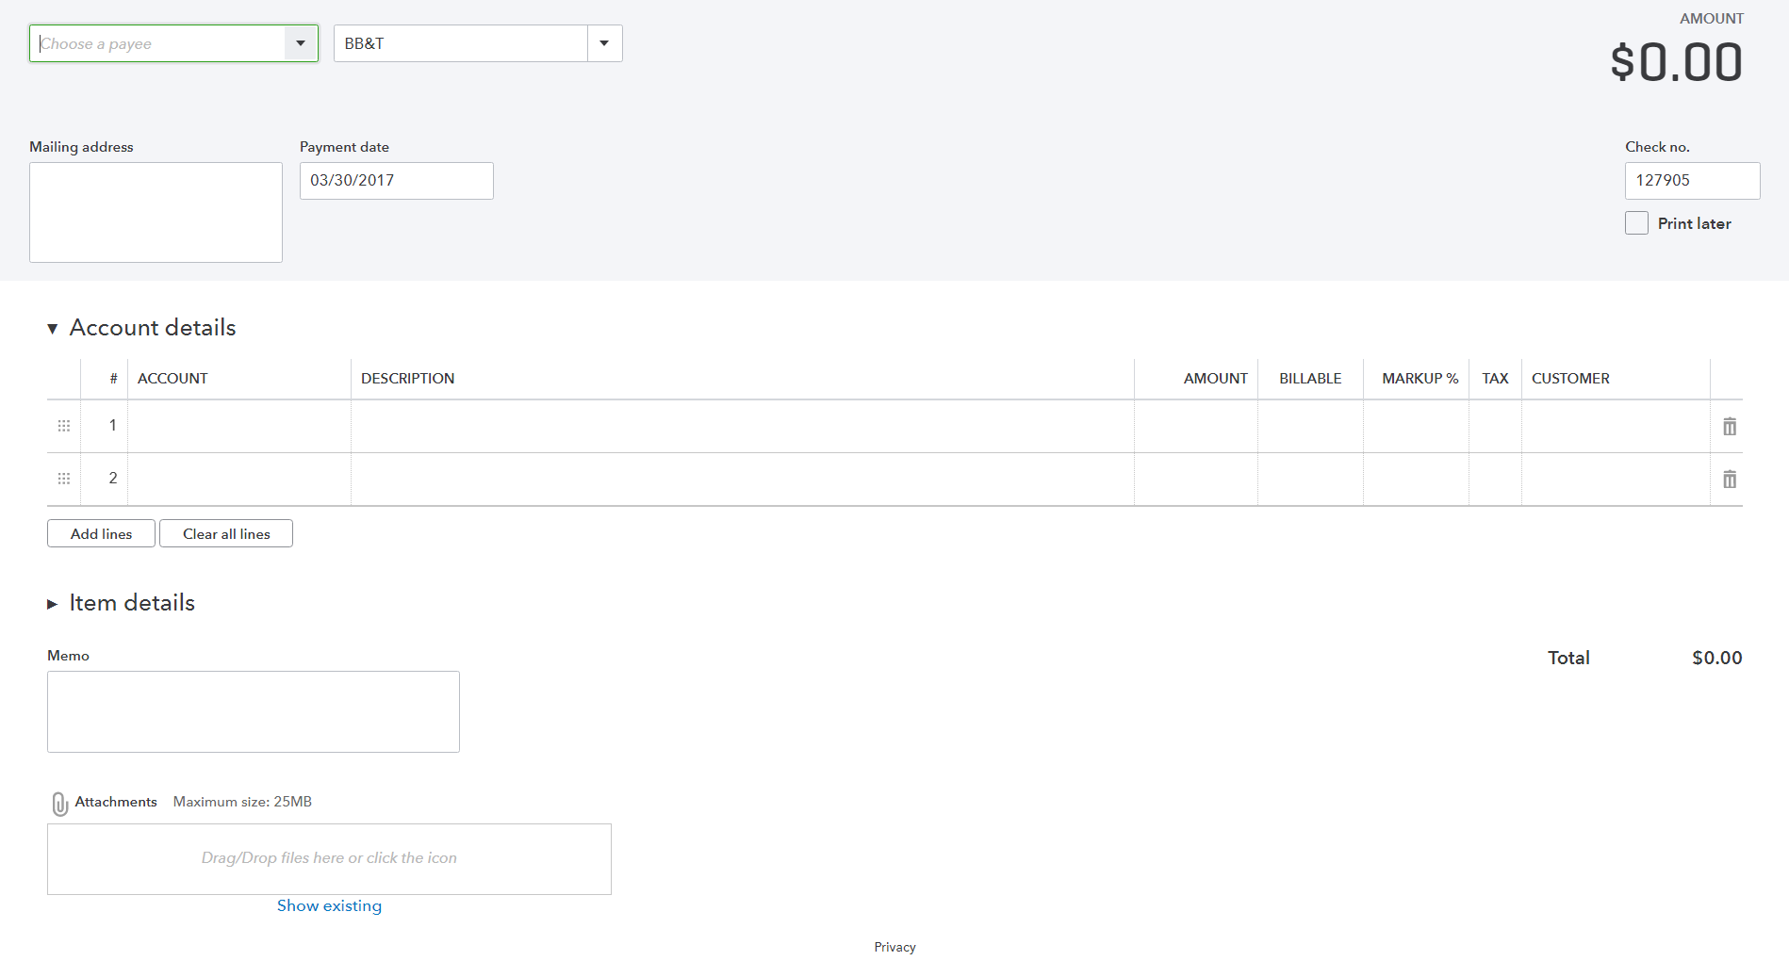Viewport: 1789px width, 977px height.
Task: Click the Clear all lines button
Action: (x=226, y=533)
